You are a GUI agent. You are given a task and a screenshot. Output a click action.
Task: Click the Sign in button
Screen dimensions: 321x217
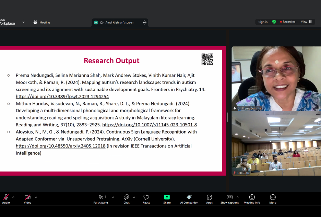tap(263, 22)
